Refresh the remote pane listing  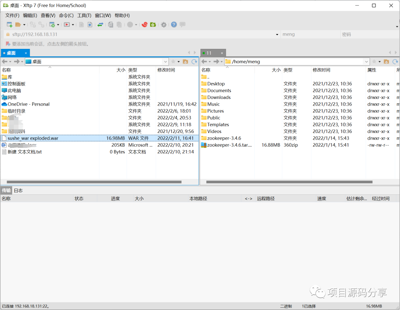coord(396,61)
